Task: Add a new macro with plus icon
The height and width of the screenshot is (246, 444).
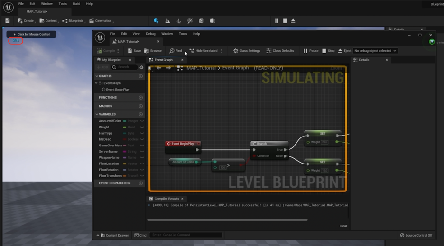Action: [x=141, y=106]
